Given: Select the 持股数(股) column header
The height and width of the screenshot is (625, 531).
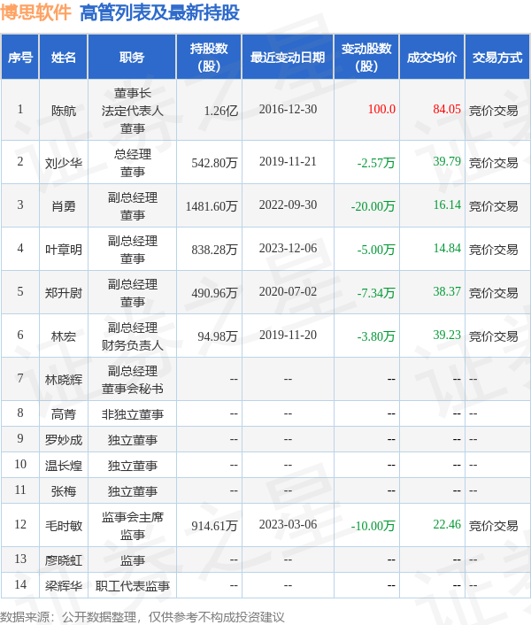Looking at the screenshot, I should pos(209,58).
